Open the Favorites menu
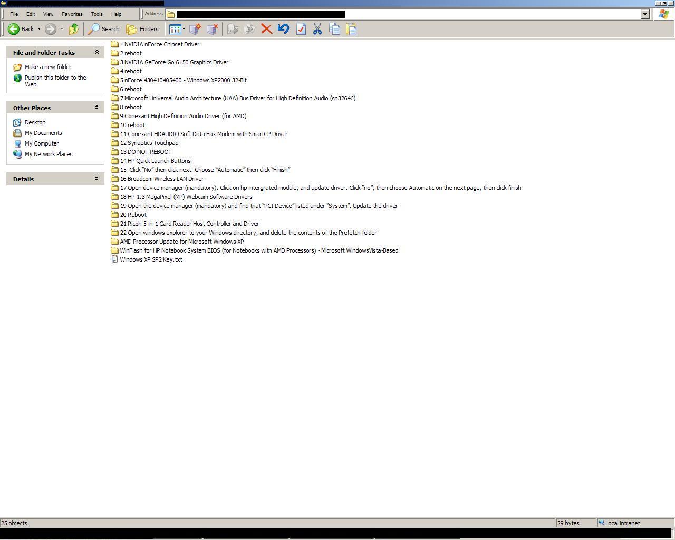This screenshot has width=675, height=540. click(x=72, y=14)
